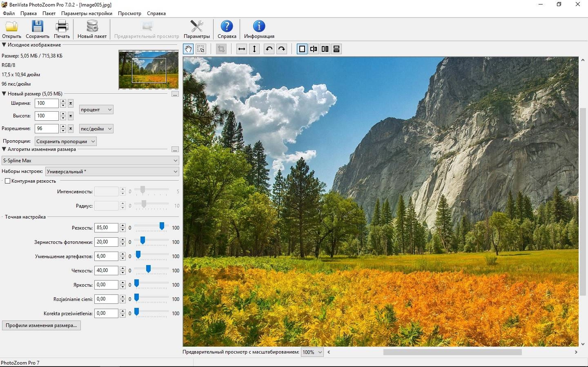
Task: Click Профили изменения размера button
Action: click(x=41, y=325)
